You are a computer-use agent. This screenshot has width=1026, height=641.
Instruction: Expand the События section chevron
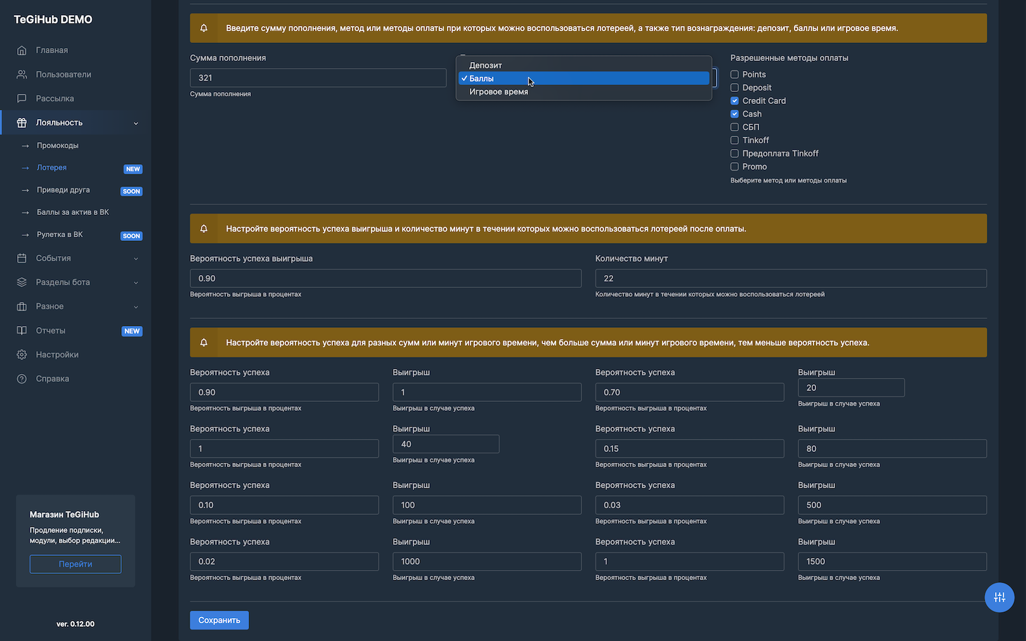[136, 259]
